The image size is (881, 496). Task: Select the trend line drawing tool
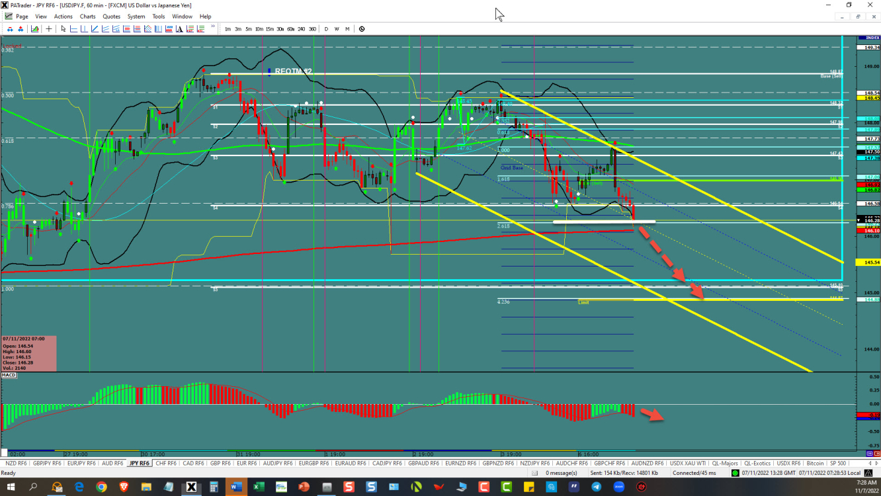click(95, 28)
